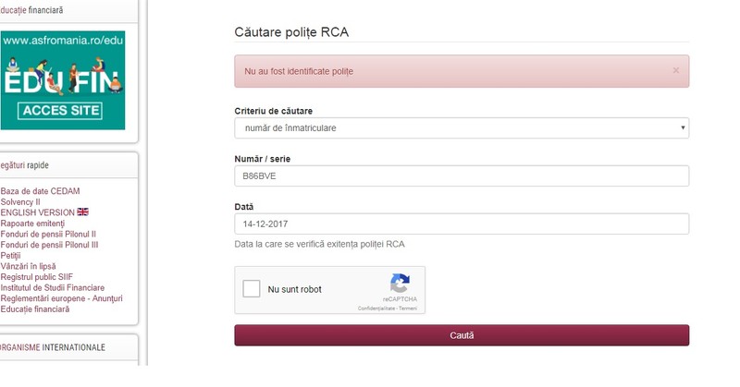This screenshot has width=740, height=387.
Task: Open the 'Solvency II' link
Action: (20, 201)
